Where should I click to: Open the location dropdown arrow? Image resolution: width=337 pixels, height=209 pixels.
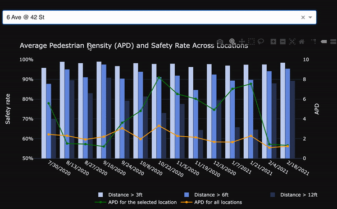point(310,17)
